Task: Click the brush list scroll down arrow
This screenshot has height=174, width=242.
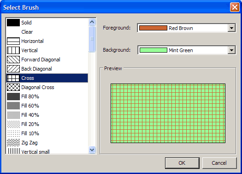Action: [x=92, y=150]
